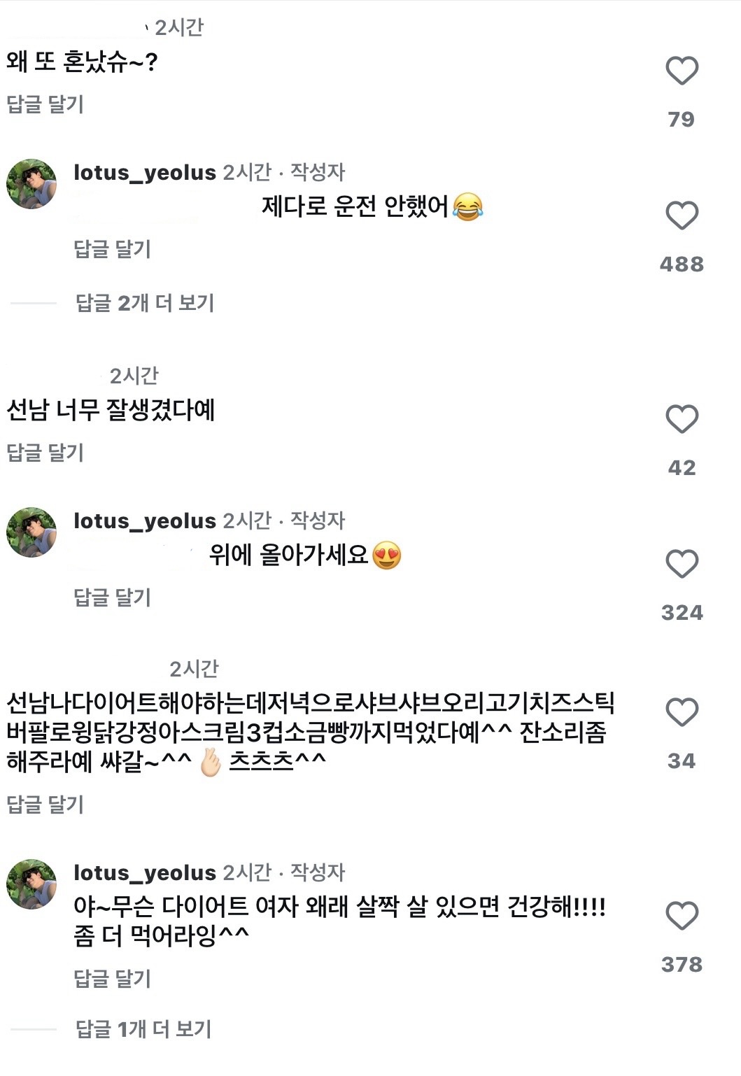This screenshot has width=741, height=1076.
Task: Like the '제다로 운전 안했어' reply
Action: click(x=682, y=215)
